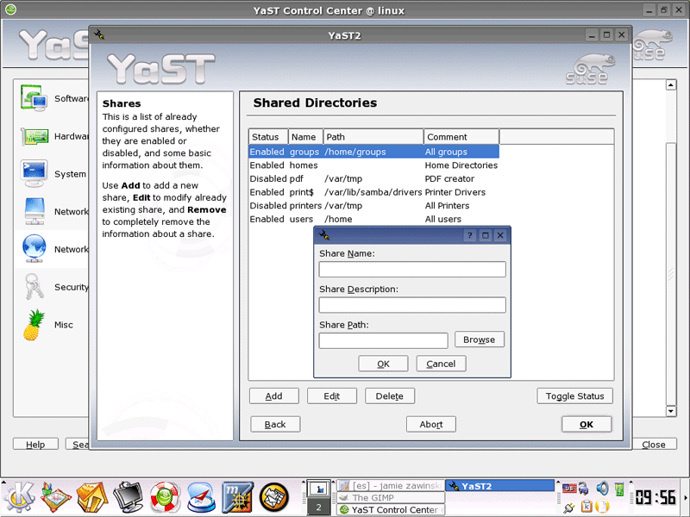Go Back in the YaST2 wizard
This screenshot has height=517, width=690.
pos(275,424)
